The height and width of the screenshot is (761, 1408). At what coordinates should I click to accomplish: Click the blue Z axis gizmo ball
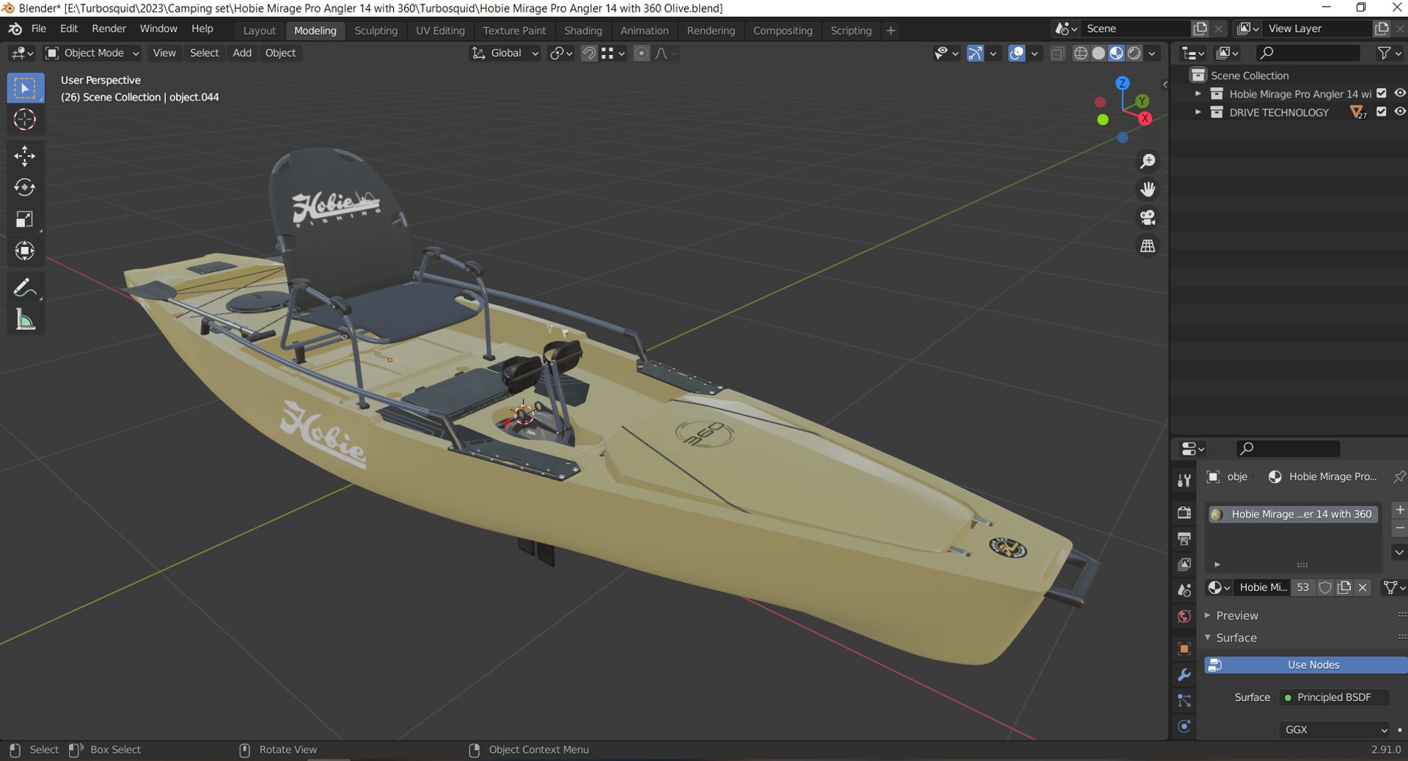[x=1122, y=83]
